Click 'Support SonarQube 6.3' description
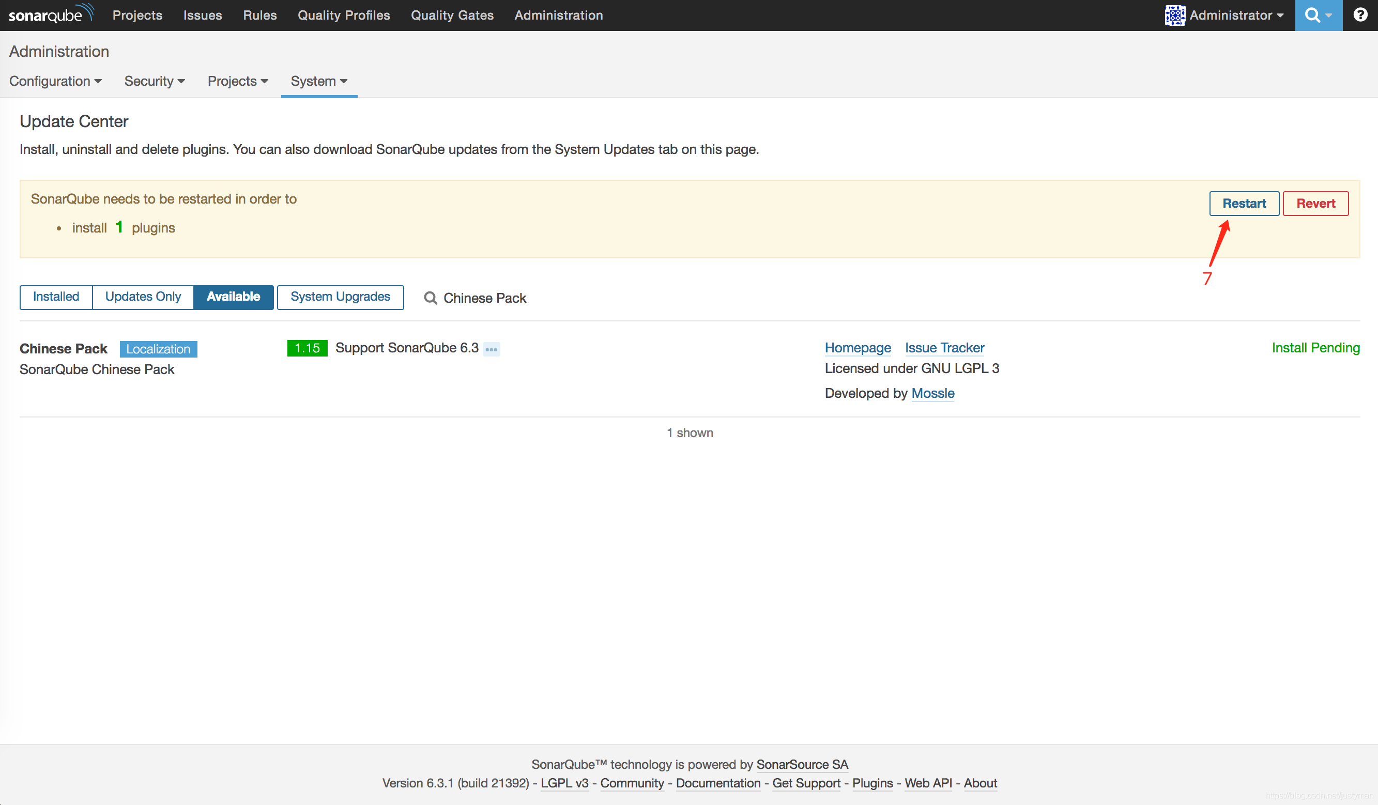1378x805 pixels. [407, 348]
